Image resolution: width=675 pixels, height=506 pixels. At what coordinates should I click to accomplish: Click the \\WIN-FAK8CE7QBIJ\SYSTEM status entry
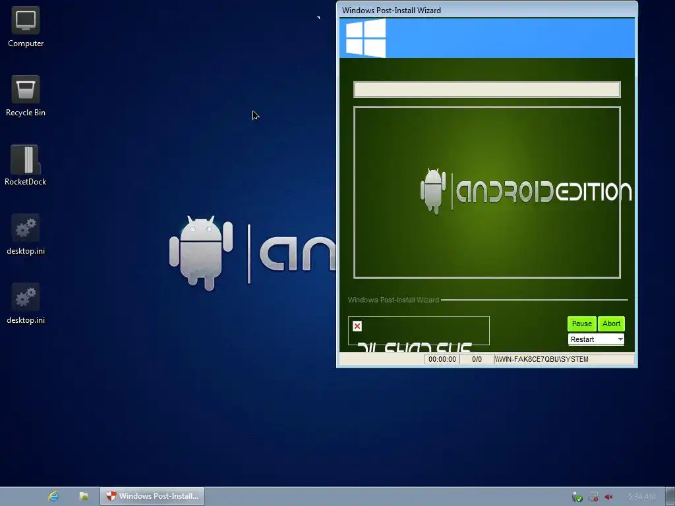click(x=564, y=359)
